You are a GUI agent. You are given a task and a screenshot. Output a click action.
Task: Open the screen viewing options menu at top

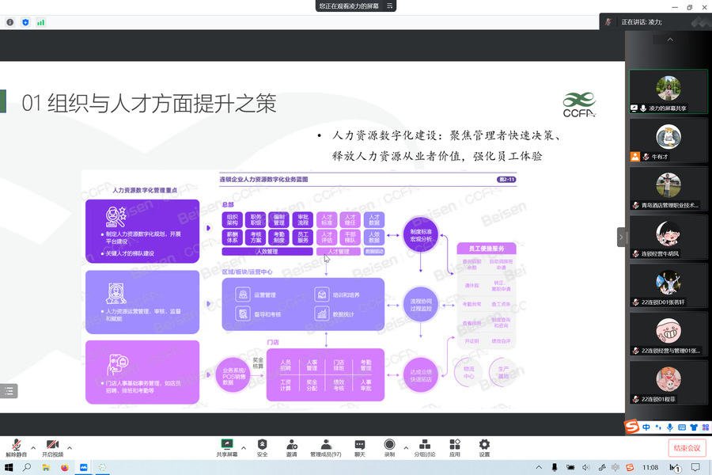[390, 6]
